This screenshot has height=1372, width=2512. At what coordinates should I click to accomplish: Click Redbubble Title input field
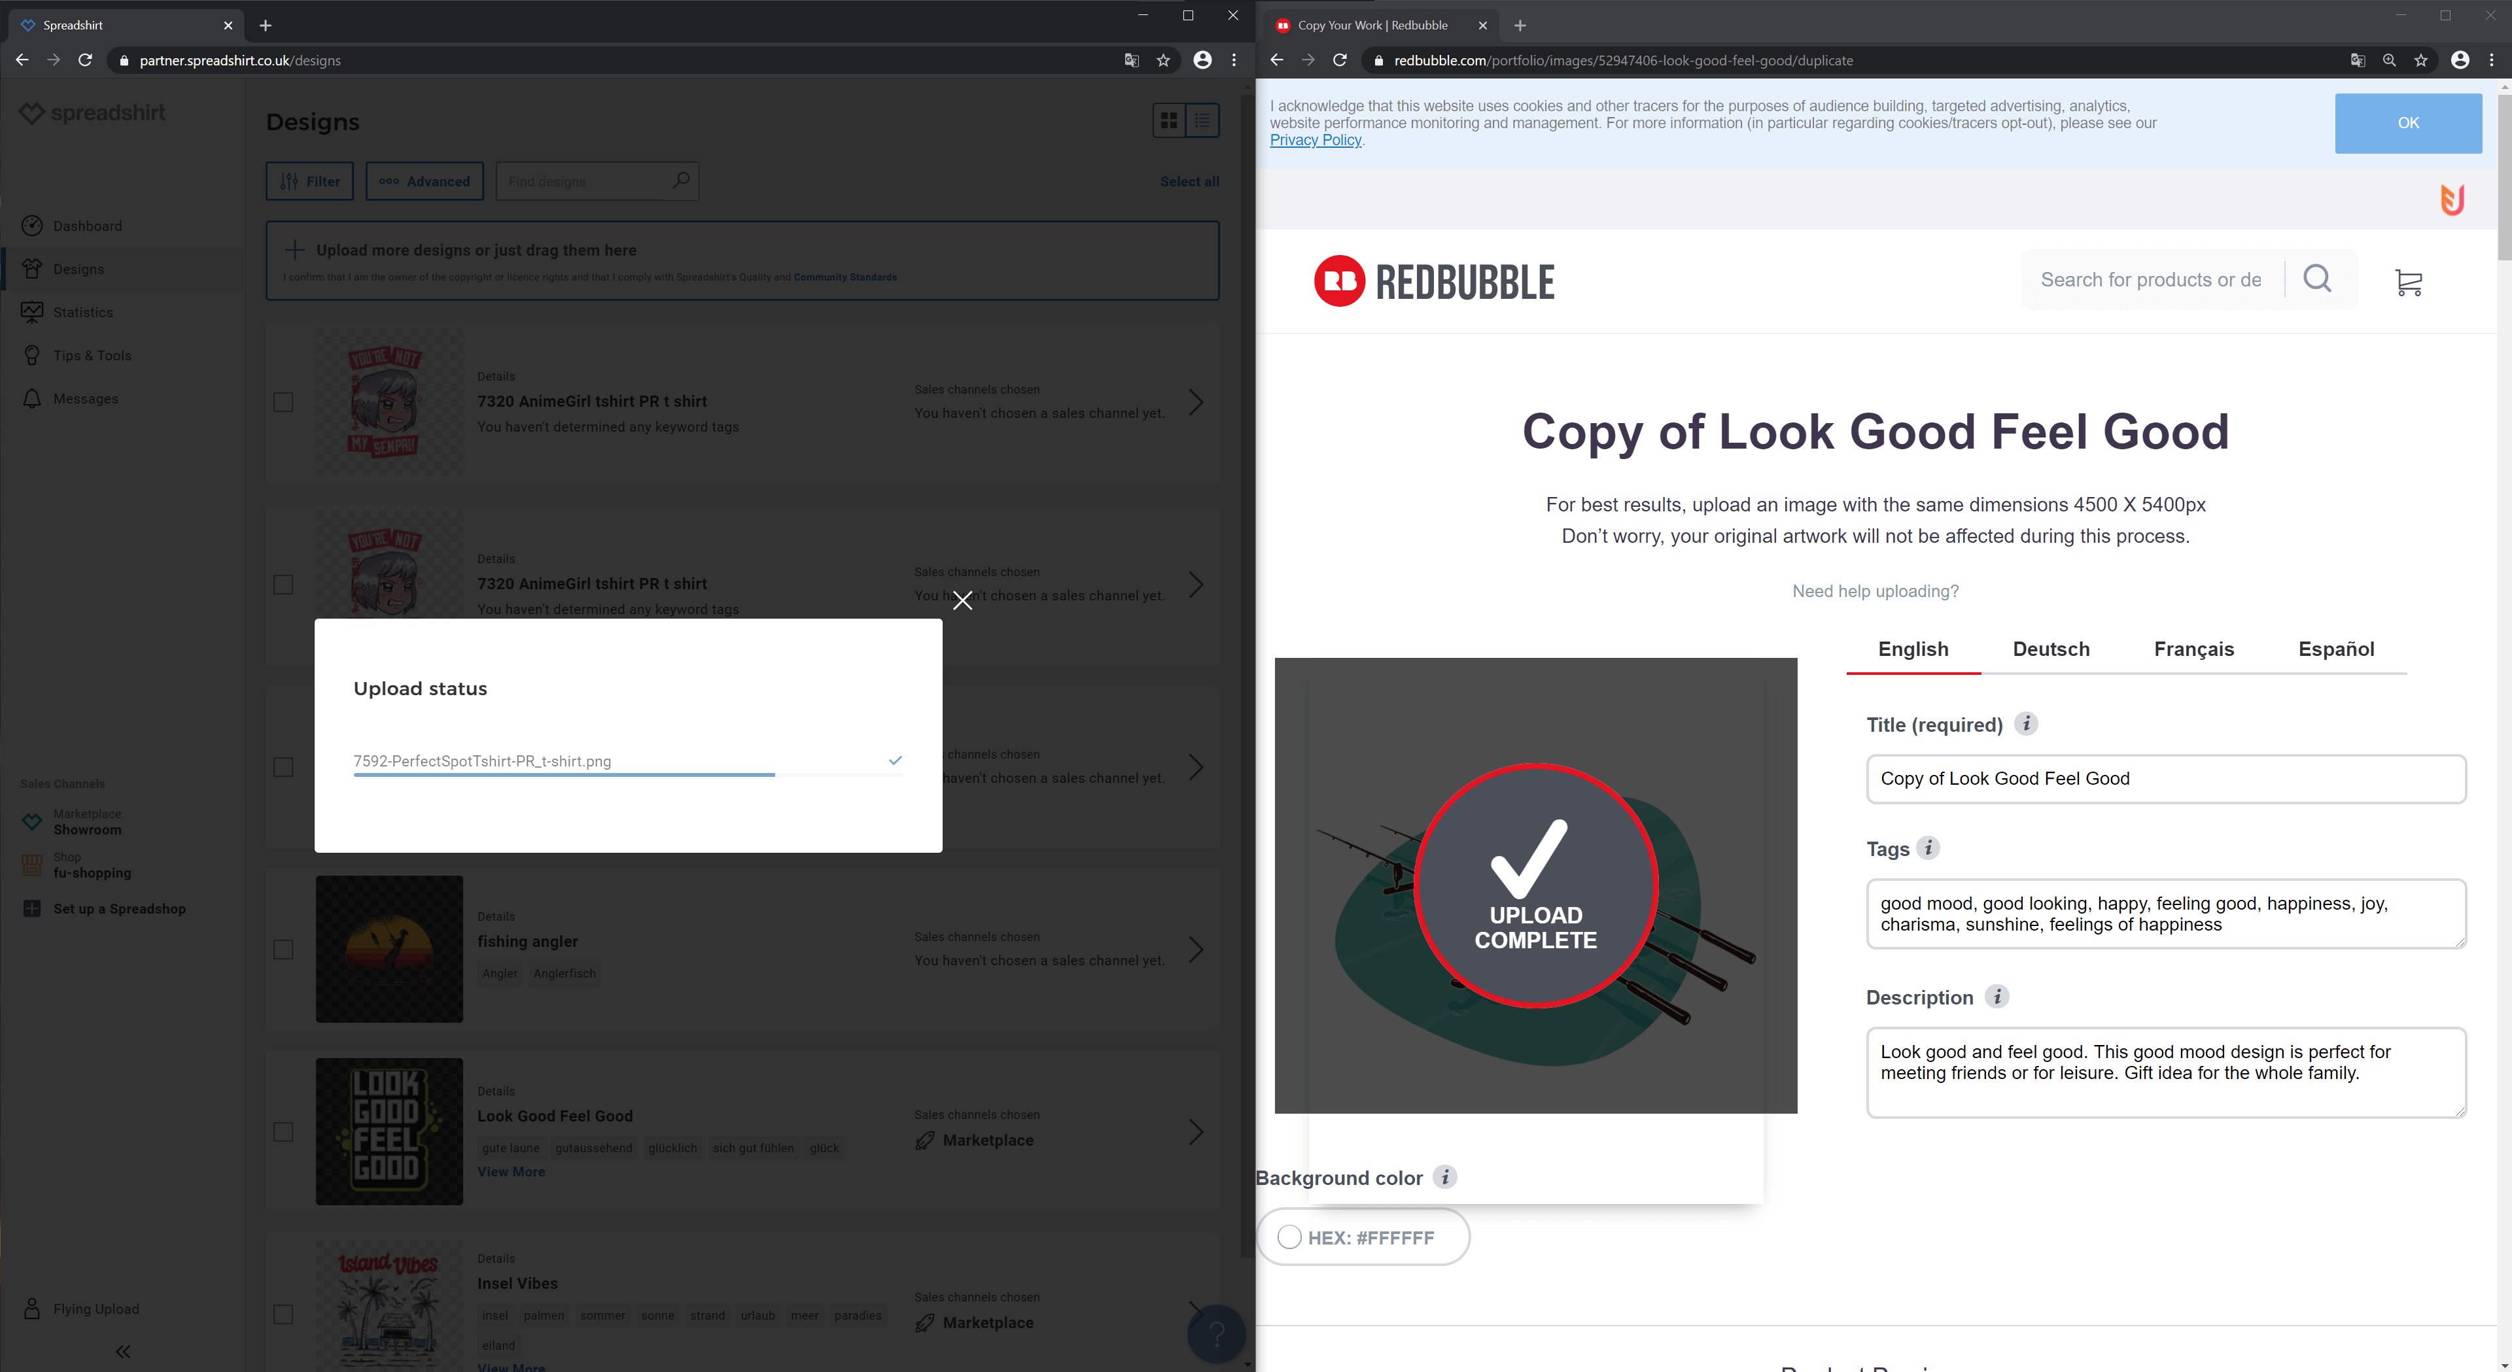[x=2166, y=779]
